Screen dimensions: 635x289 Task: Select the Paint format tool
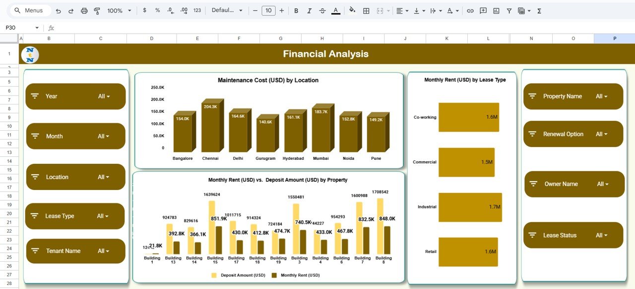[97, 10]
